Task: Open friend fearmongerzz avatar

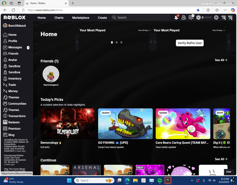Action: point(51,74)
